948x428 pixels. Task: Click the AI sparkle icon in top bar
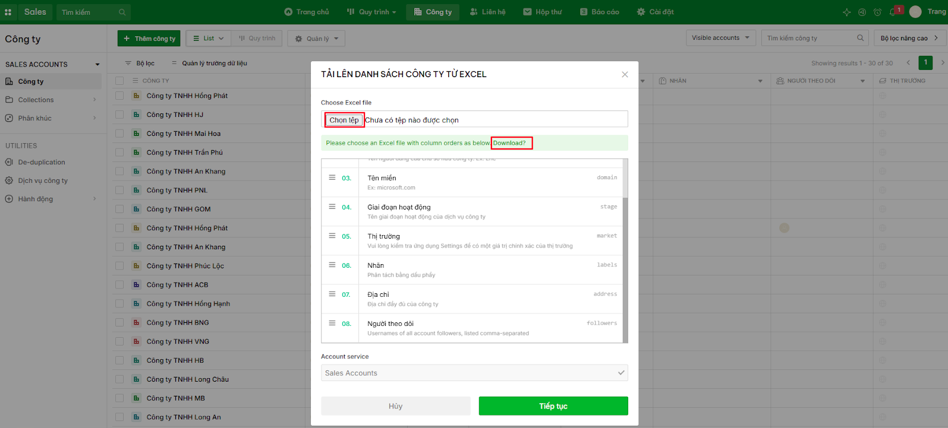(847, 12)
